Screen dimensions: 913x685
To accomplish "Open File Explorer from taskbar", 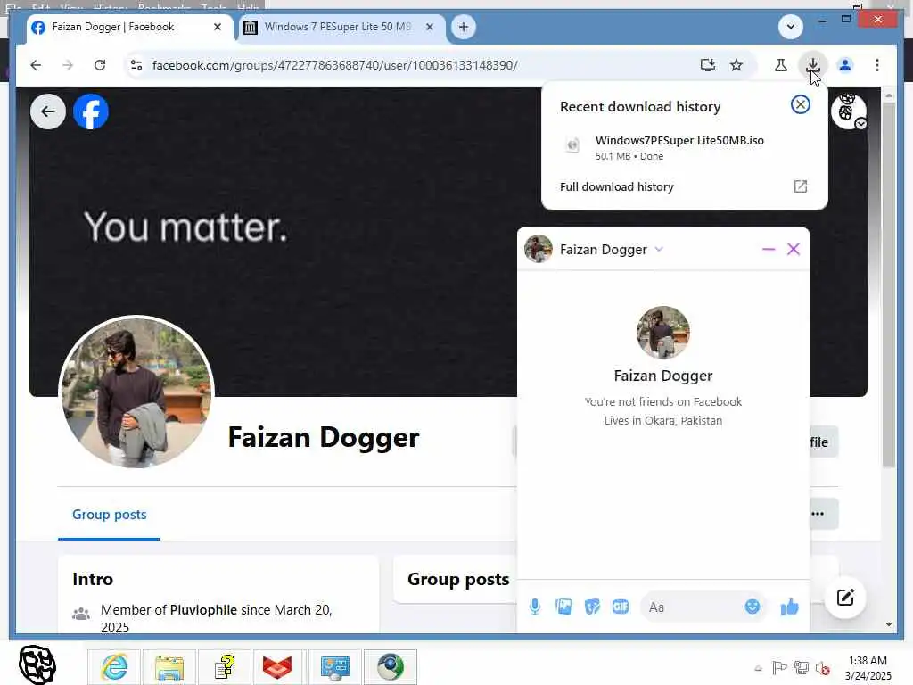I will coord(169,667).
